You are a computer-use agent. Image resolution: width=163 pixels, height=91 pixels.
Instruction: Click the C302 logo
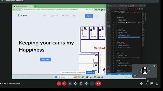[22, 16]
